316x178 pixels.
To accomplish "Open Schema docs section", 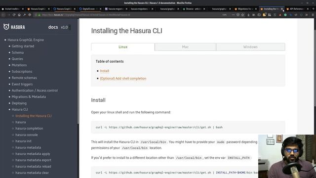I will point(18,52).
